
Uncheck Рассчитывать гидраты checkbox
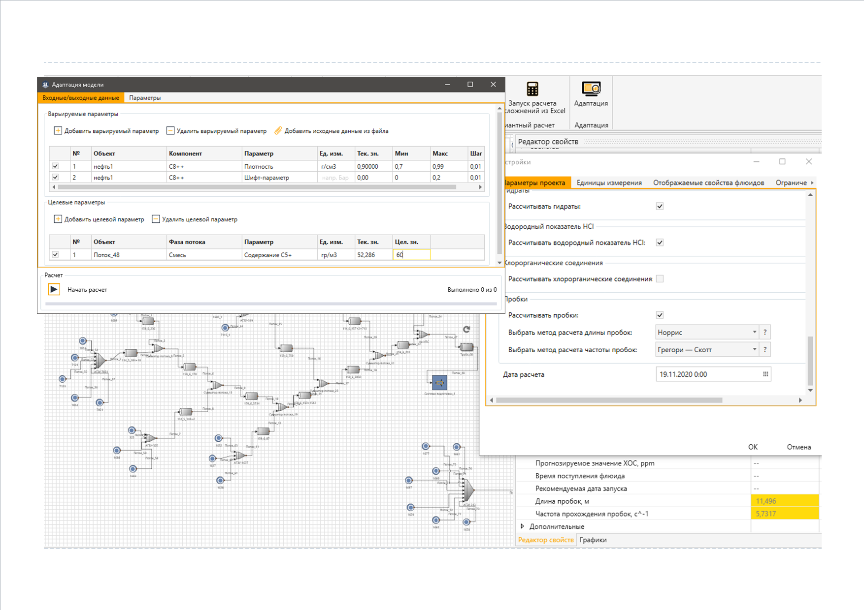pyautogui.click(x=660, y=206)
